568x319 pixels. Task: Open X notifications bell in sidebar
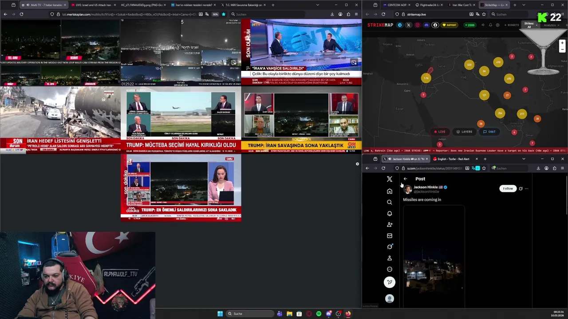[390, 213]
